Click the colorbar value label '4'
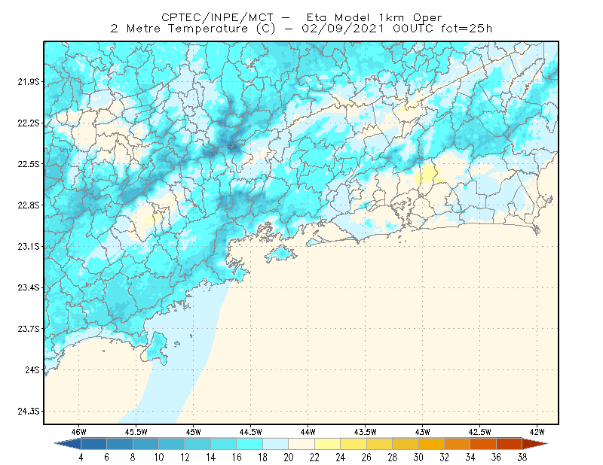The width and height of the screenshot is (603, 465). pyautogui.click(x=81, y=457)
